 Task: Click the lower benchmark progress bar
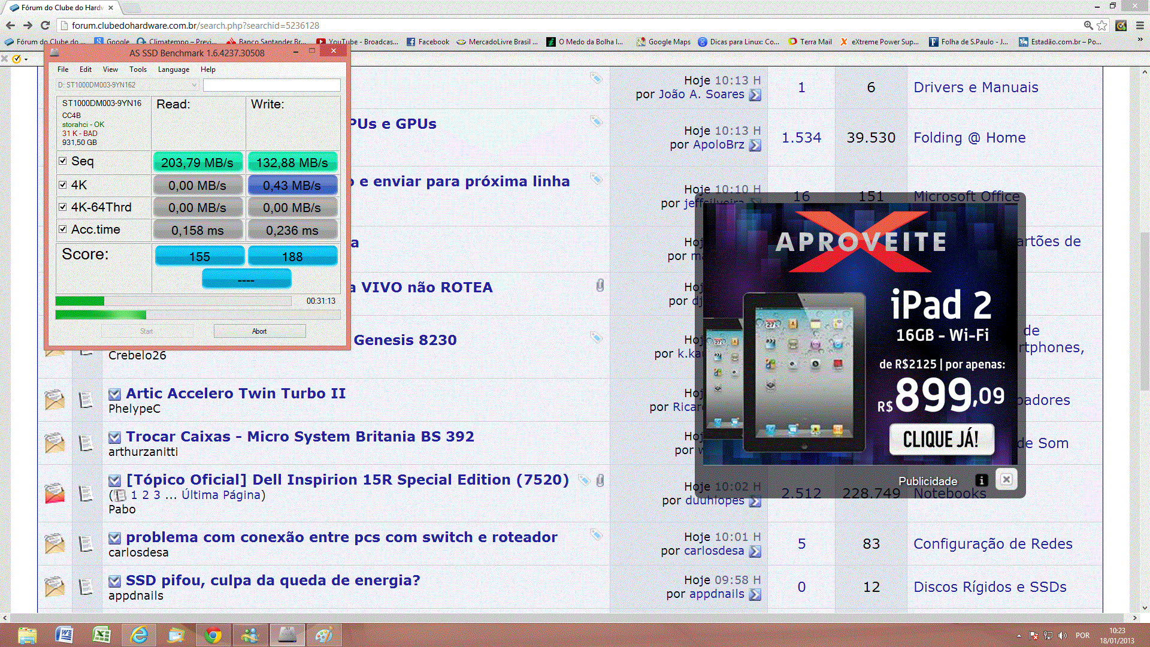[198, 315]
